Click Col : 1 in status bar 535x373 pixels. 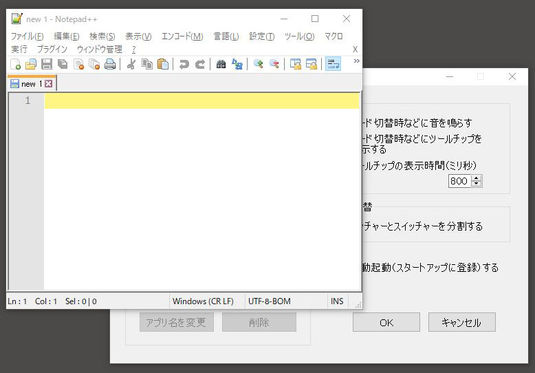46,301
